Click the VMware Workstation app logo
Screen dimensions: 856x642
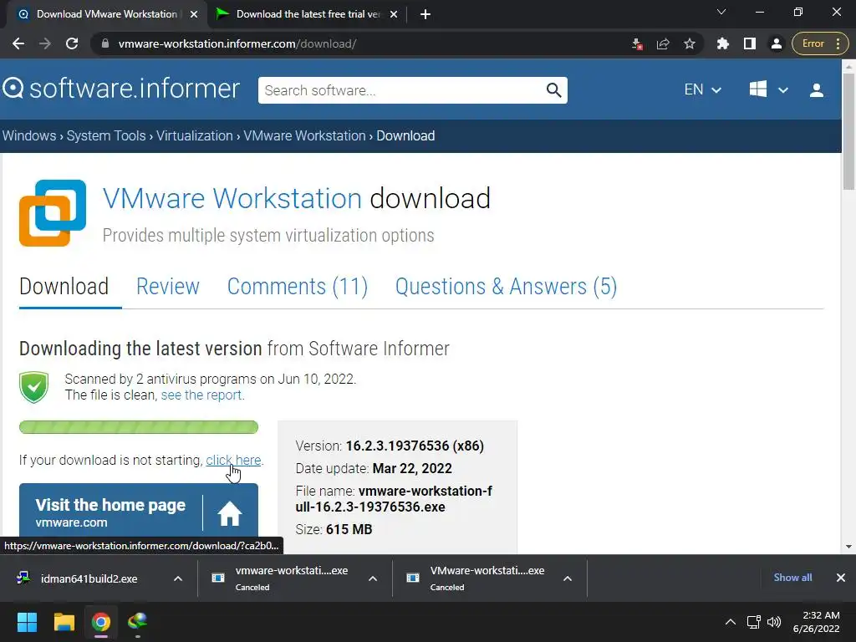click(x=53, y=213)
